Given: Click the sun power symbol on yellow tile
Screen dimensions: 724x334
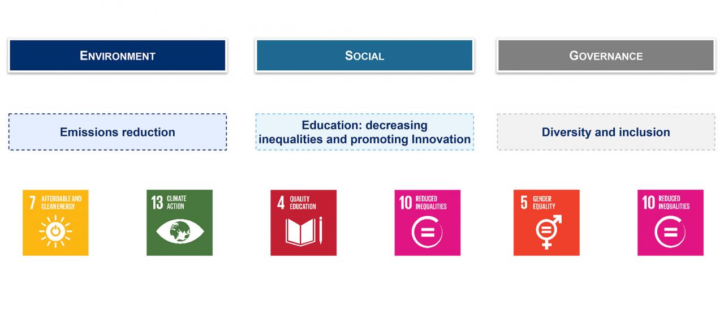Looking at the screenshot, I should 55,232.
